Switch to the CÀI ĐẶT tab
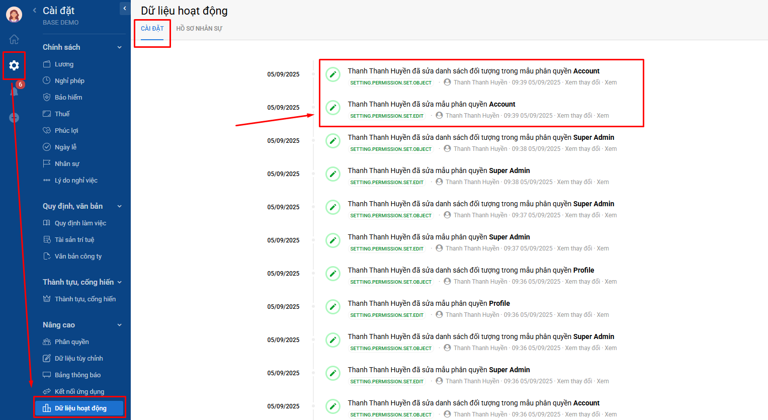This screenshot has height=420, width=768. click(152, 29)
